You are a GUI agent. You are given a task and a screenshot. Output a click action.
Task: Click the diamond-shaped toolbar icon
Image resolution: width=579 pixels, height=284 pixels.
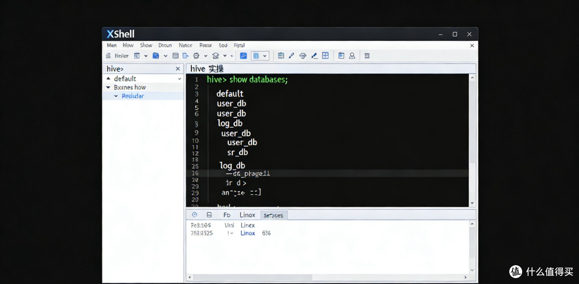[303, 56]
